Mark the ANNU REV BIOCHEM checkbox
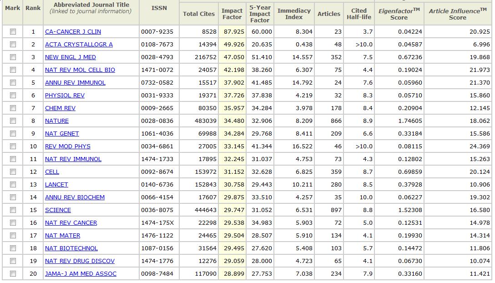The image size is (495, 283). pos(13,197)
